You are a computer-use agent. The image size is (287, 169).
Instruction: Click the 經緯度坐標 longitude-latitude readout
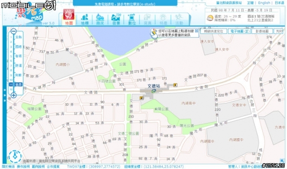click(154, 167)
